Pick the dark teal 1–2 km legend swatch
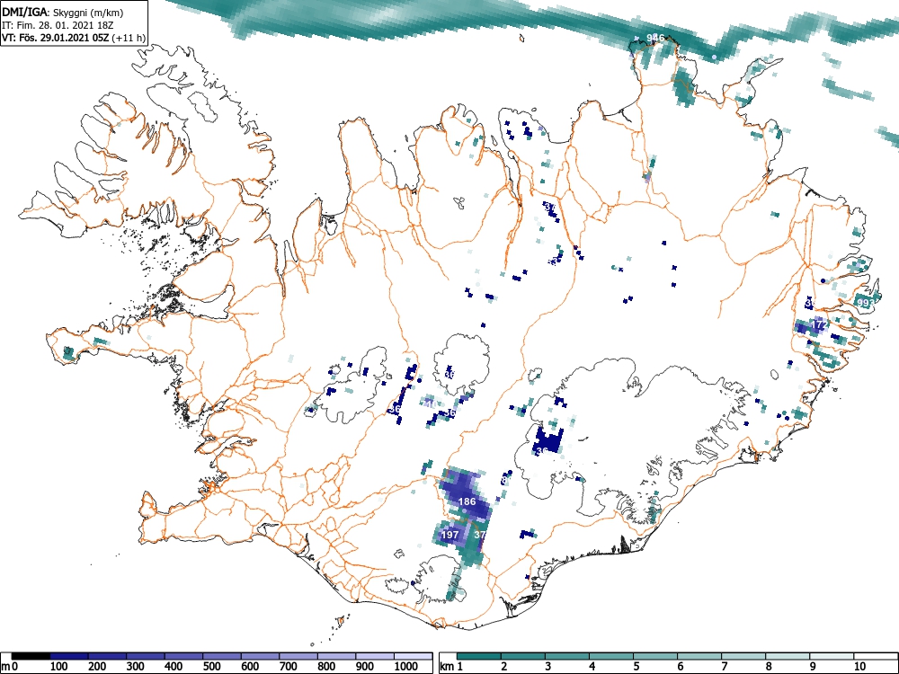This screenshot has height=674, width=899. tap(479, 656)
